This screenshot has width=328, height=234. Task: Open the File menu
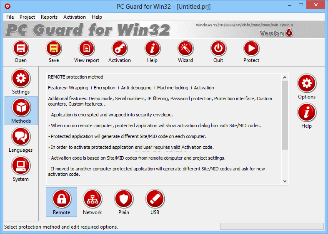tap(10, 17)
